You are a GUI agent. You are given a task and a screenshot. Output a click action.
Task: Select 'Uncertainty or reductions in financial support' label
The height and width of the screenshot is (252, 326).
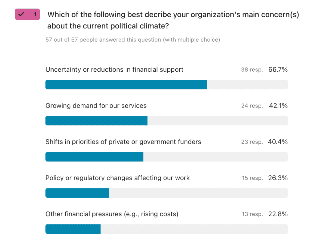(114, 69)
